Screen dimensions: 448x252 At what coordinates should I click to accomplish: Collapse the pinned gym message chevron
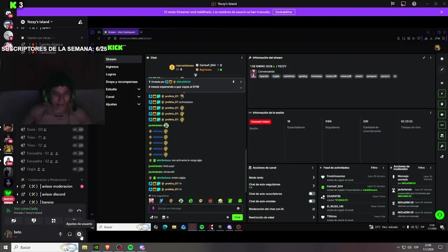point(241,87)
